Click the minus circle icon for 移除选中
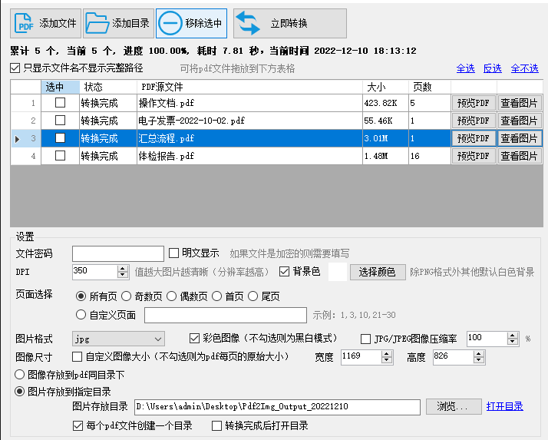This screenshot has height=440, width=548. (170, 24)
